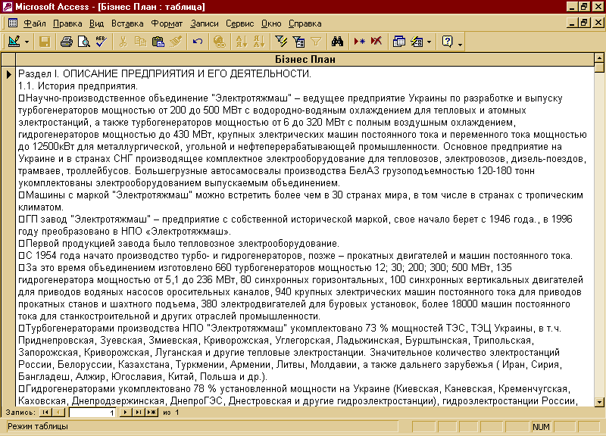This screenshot has width=606, height=436.
Task: Click the Paste clipboard icon
Action: (158, 42)
